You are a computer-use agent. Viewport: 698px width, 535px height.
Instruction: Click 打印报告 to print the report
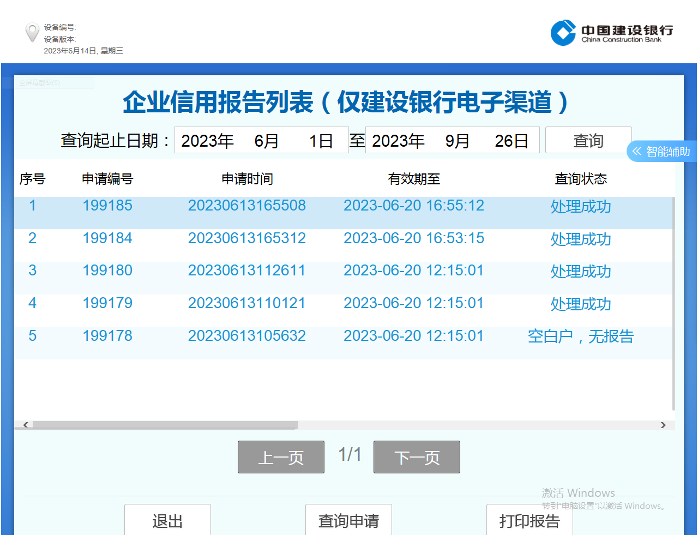point(529,520)
